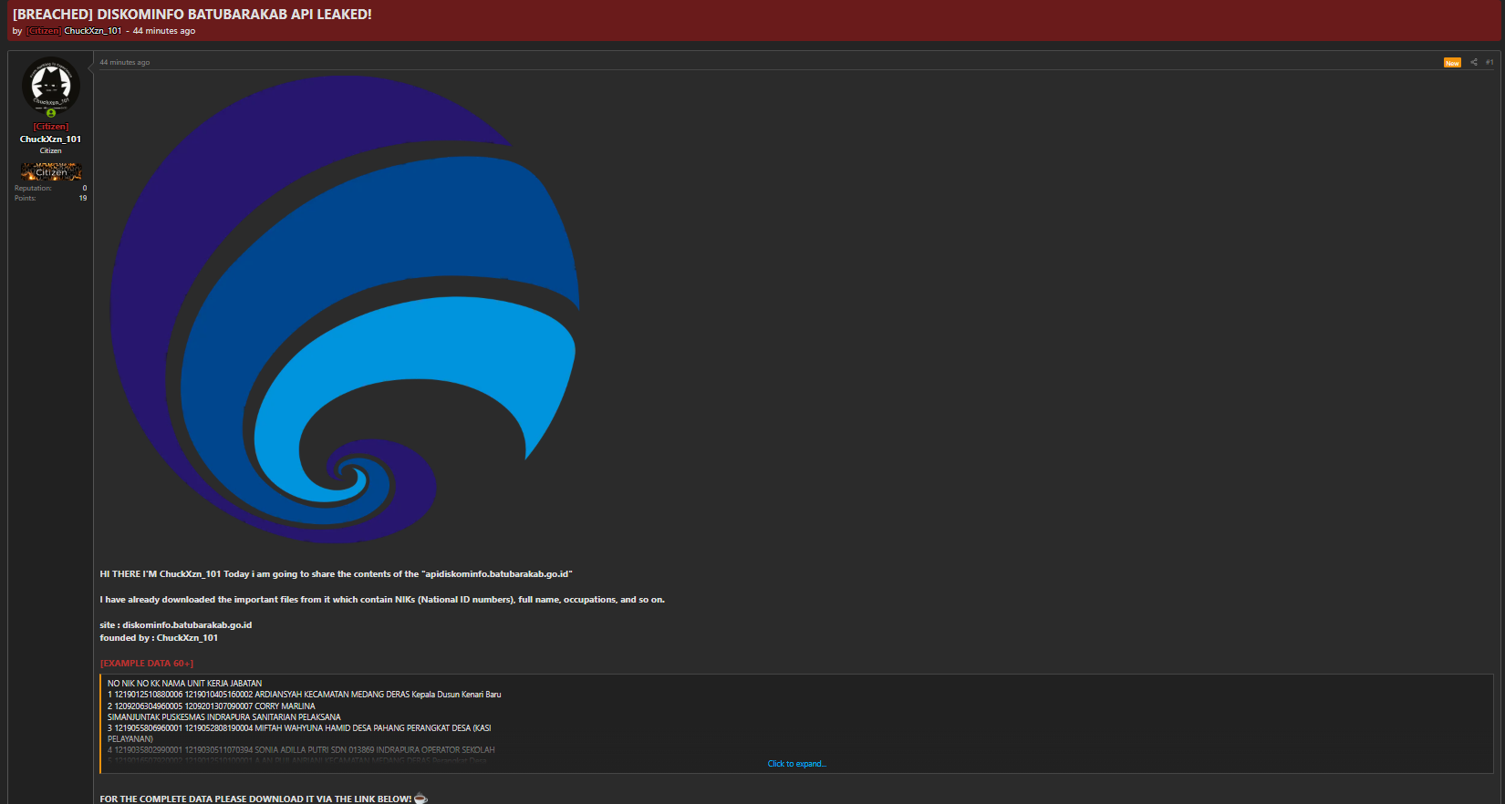Click the ARDIANSYAH KECAMATAN MEDANG DERAS row
This screenshot has height=804, width=1505.
coord(305,695)
